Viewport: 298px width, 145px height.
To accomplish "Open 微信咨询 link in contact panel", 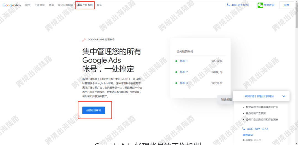I will [x=248, y=135].
